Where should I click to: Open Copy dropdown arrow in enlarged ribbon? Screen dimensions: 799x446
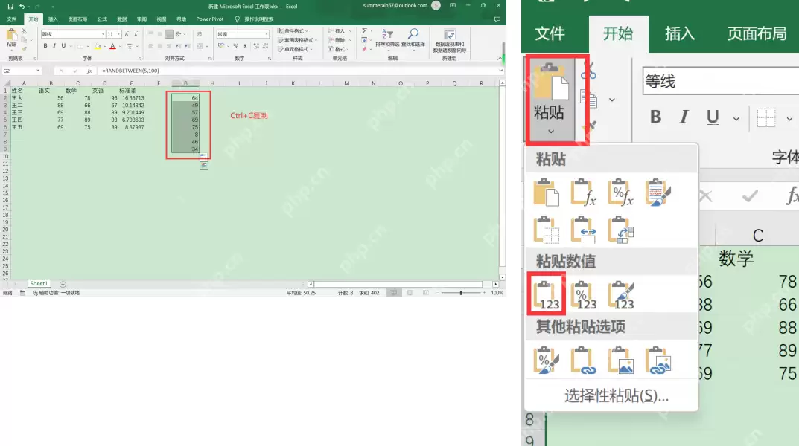click(612, 100)
